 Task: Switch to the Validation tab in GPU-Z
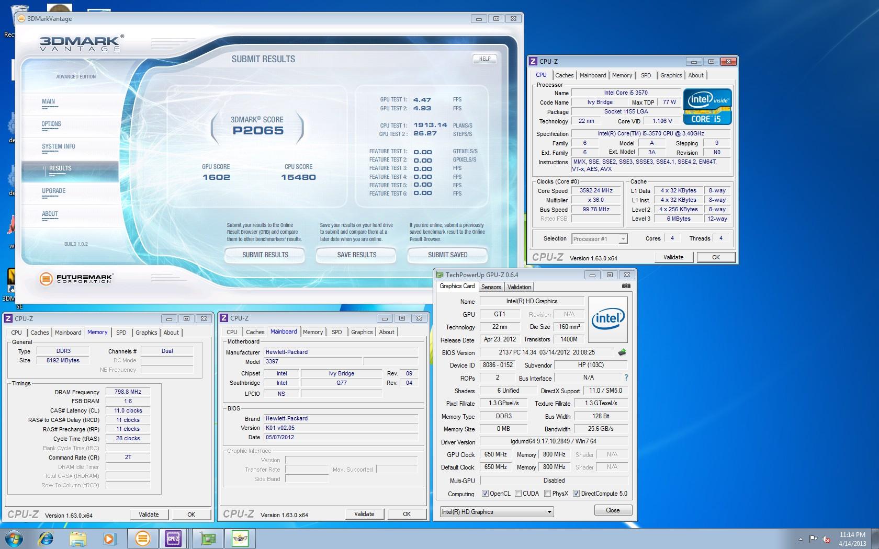(x=519, y=287)
